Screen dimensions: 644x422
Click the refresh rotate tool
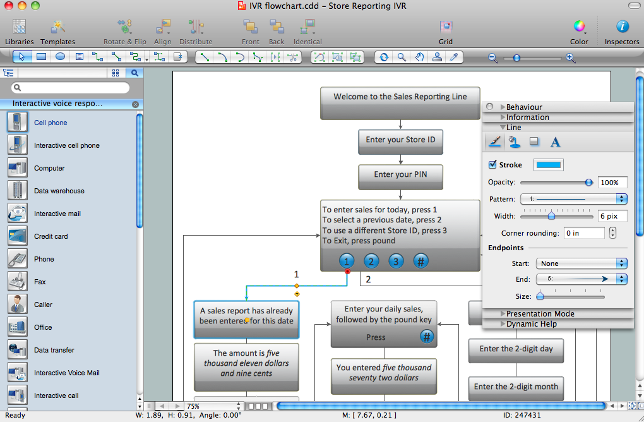point(384,57)
